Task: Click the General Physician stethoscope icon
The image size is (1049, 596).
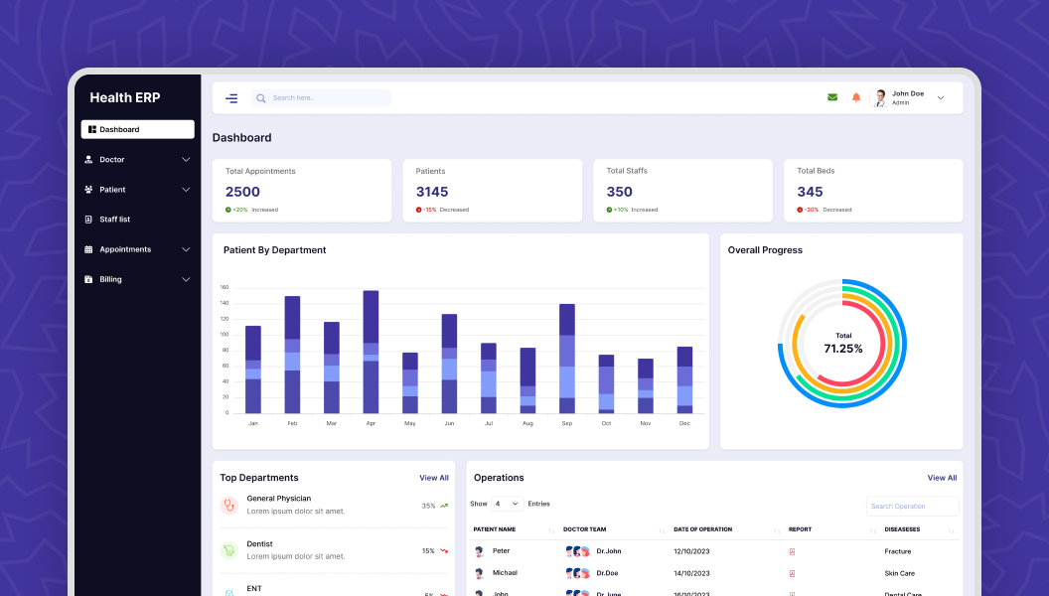Action: [x=229, y=505]
